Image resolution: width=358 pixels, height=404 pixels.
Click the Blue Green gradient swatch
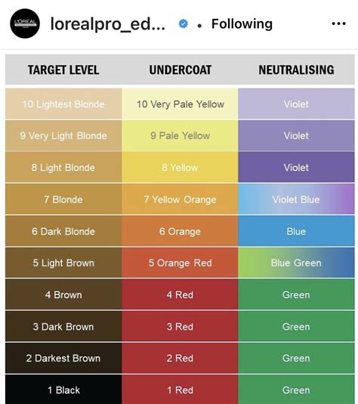(x=296, y=263)
